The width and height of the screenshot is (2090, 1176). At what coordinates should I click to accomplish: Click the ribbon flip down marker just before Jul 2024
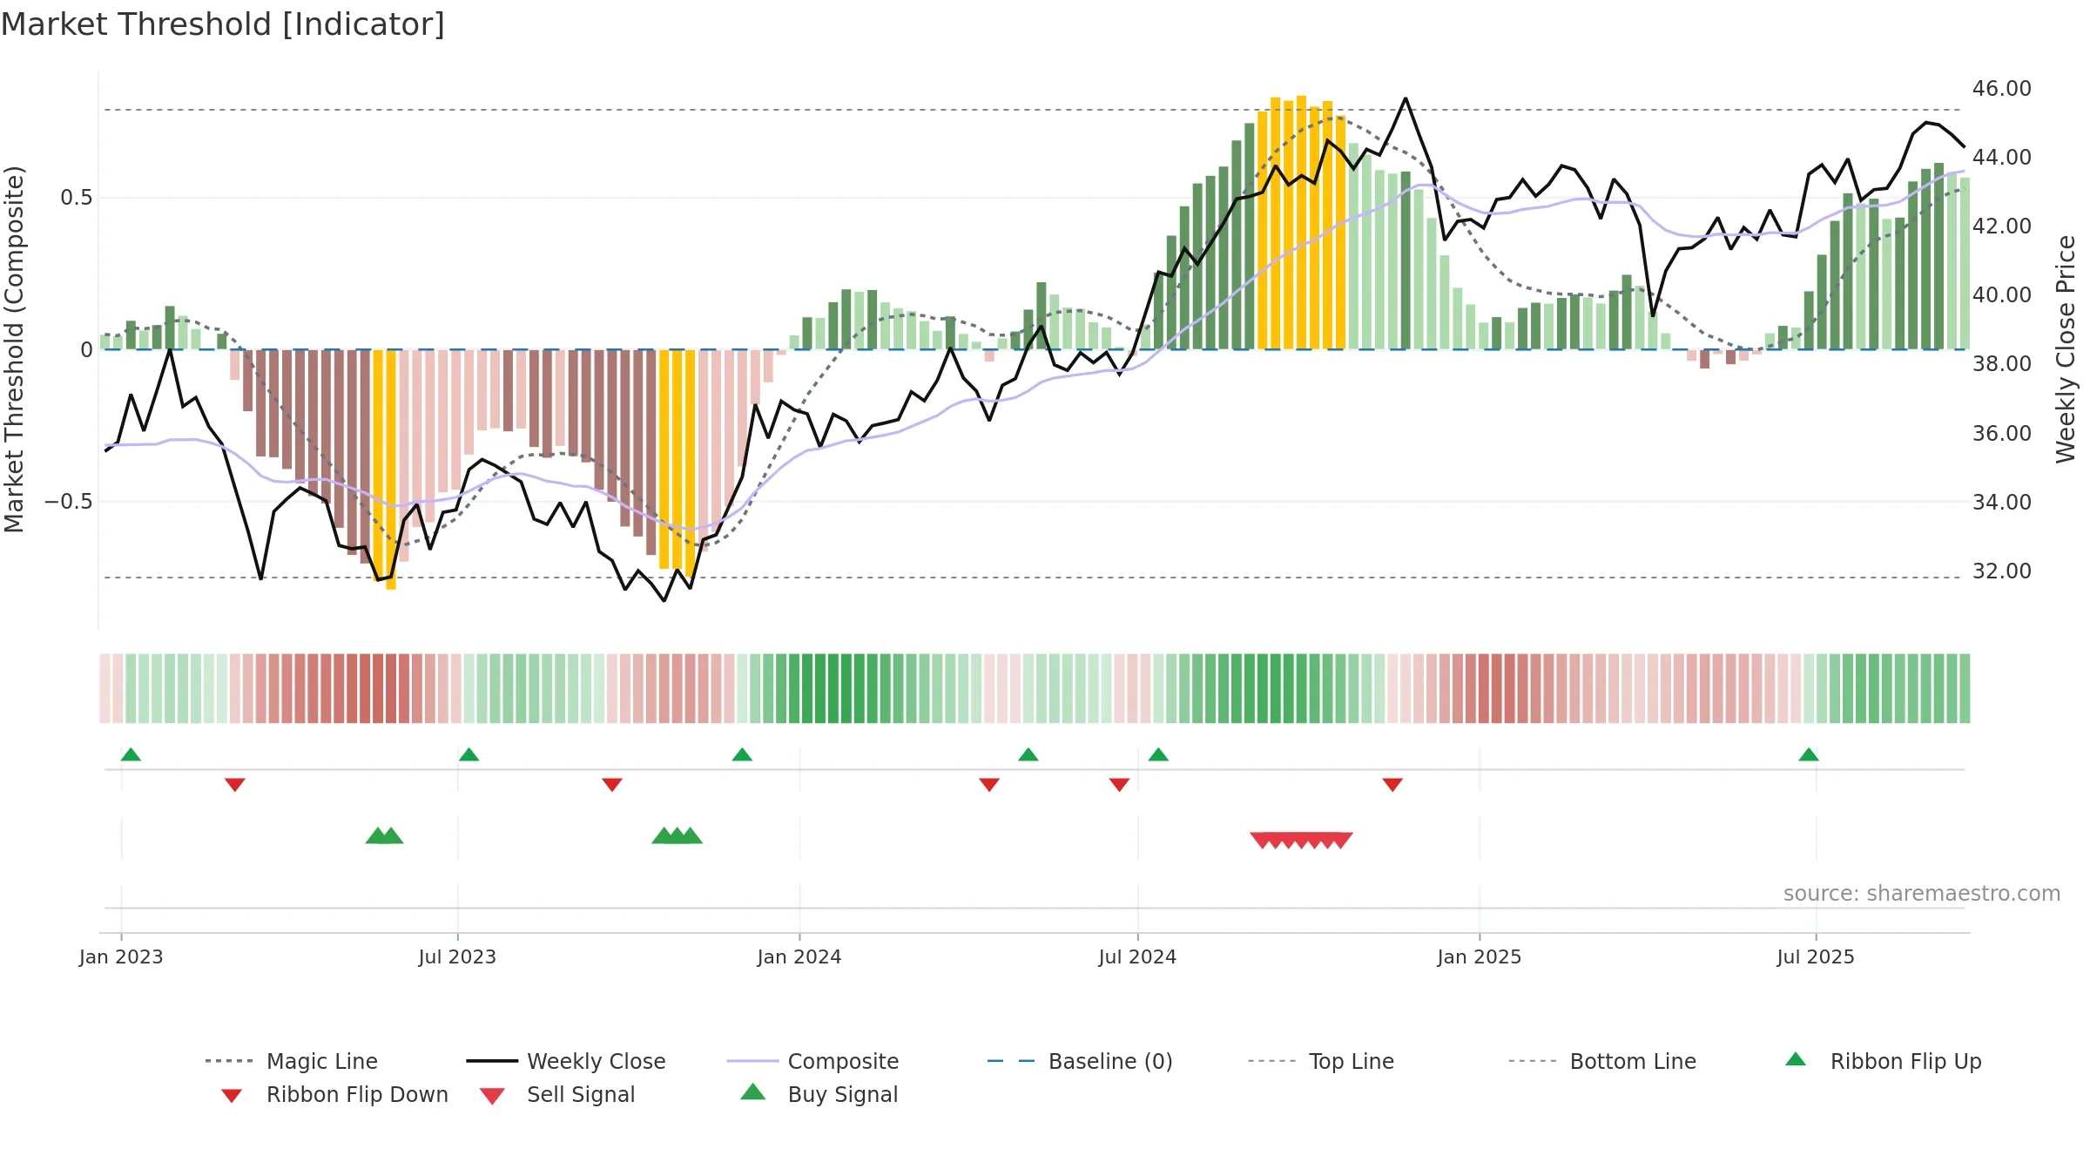1120,785
